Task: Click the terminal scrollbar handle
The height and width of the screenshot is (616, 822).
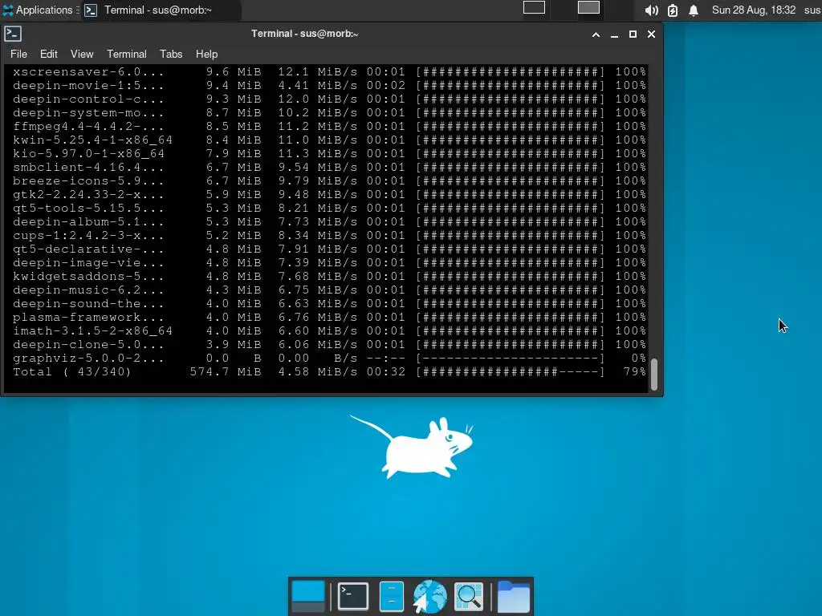Action: (x=653, y=374)
